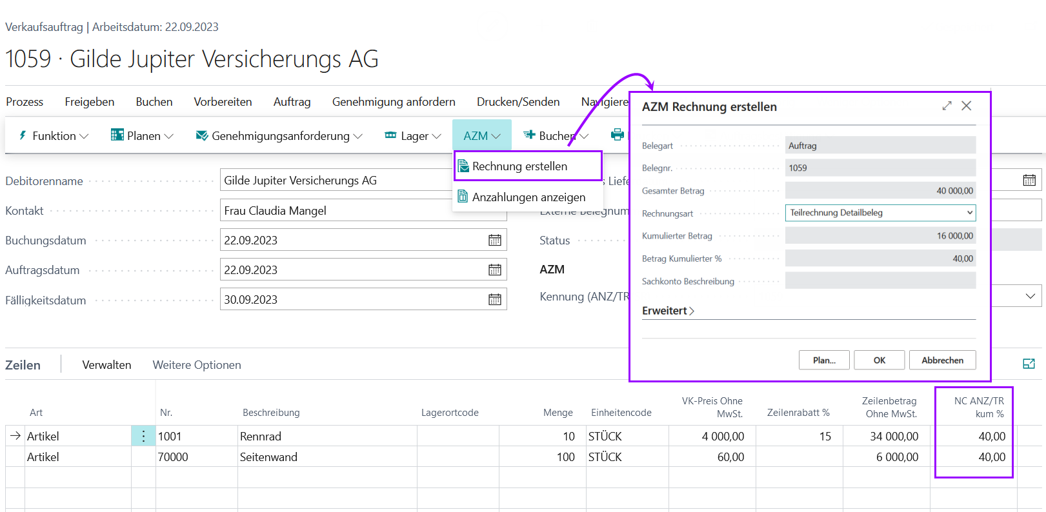Screen dimensions: 1046x512
Task: Open the Buchen menu tab
Action: click(154, 102)
